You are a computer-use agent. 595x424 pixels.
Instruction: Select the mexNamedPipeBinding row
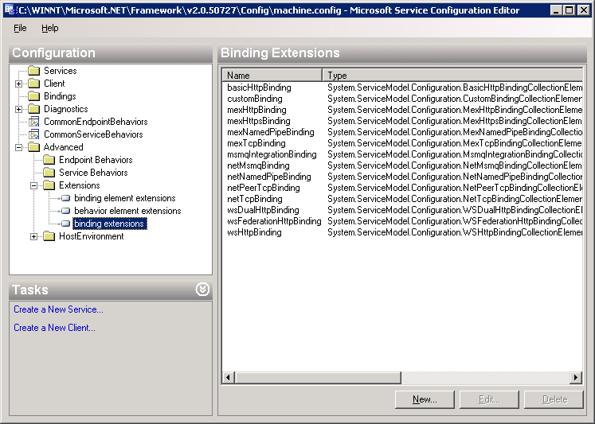coord(402,132)
